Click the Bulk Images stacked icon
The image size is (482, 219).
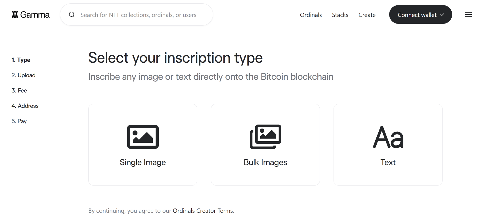265,137
